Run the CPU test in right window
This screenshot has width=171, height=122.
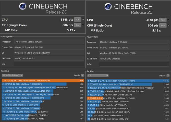tap(163, 20)
